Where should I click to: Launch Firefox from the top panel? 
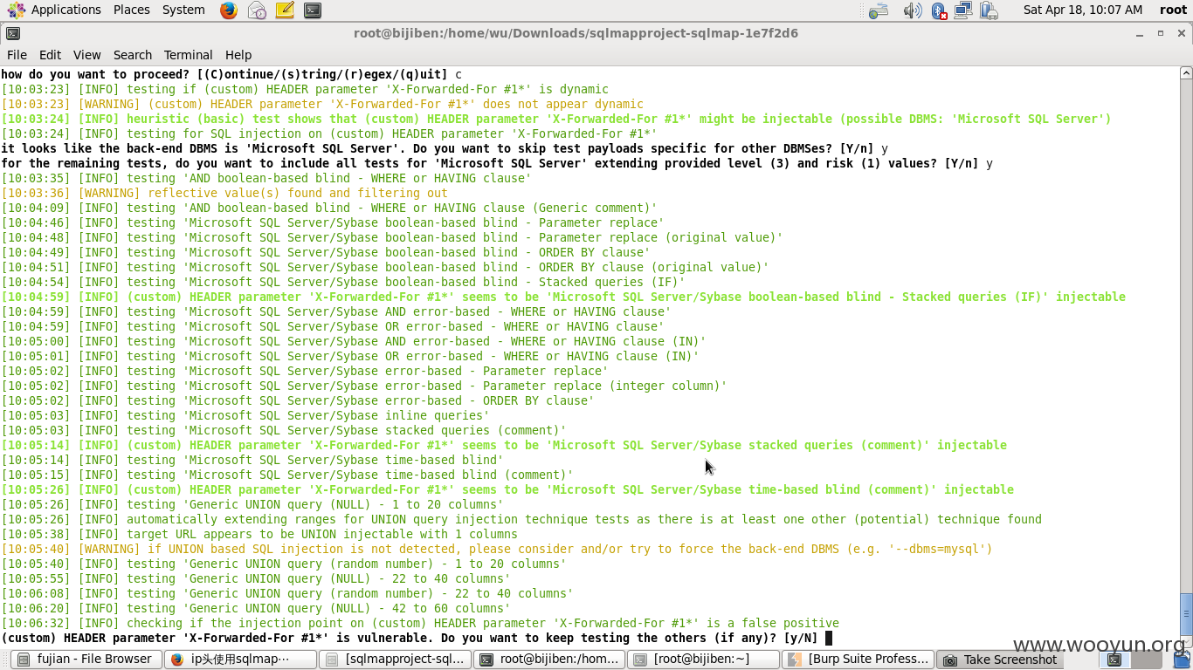pos(229,10)
